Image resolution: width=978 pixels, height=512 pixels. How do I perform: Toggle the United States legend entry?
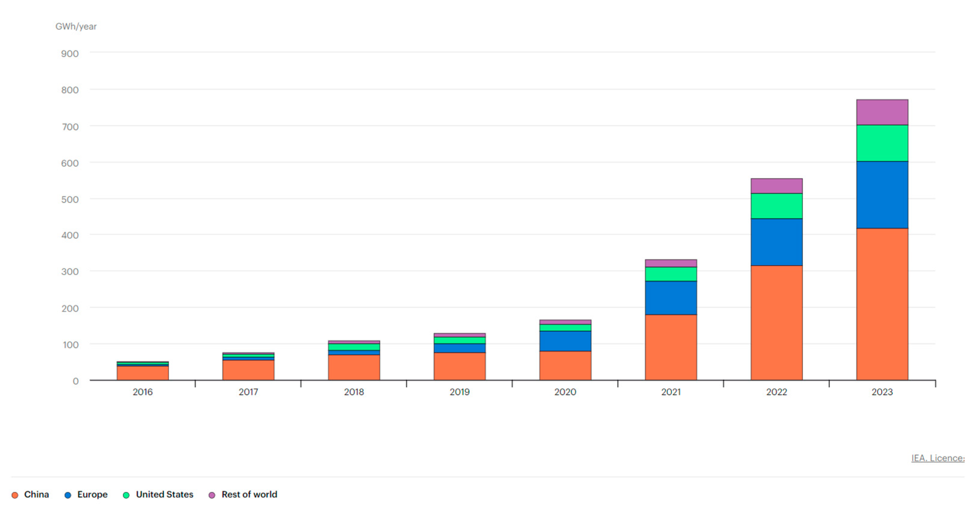coord(165,494)
